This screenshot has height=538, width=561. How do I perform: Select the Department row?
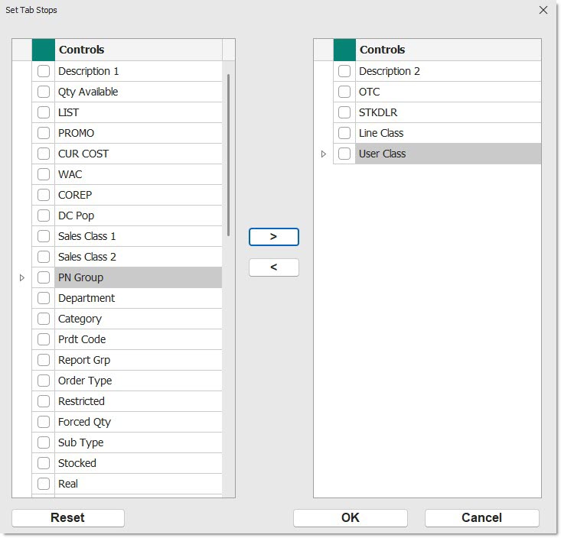(x=138, y=298)
